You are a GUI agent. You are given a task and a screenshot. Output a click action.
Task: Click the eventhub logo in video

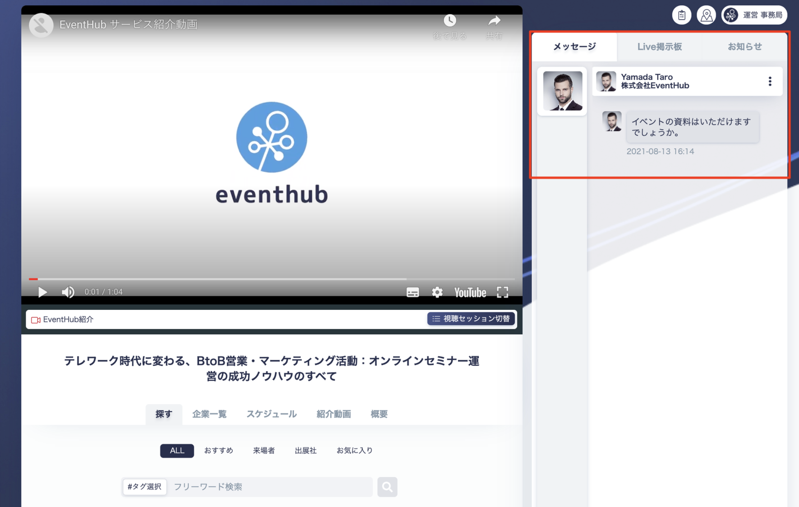[x=272, y=153]
